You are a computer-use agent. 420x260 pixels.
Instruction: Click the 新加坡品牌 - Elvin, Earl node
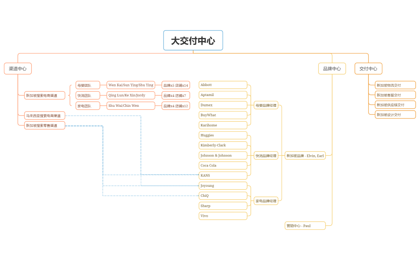click(305, 156)
